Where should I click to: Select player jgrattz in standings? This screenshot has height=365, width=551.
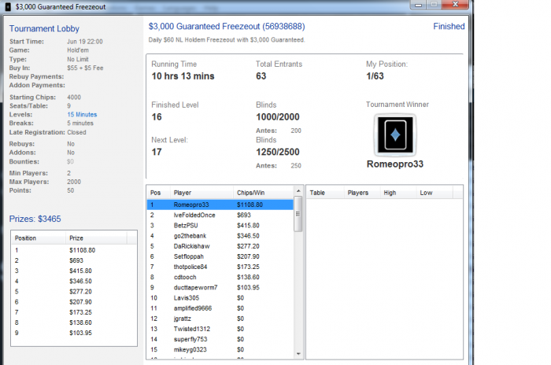(220, 319)
